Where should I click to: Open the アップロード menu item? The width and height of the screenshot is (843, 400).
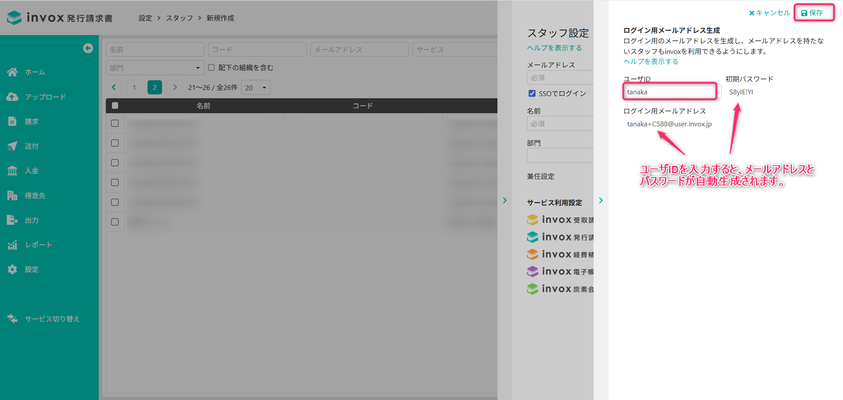(45, 97)
